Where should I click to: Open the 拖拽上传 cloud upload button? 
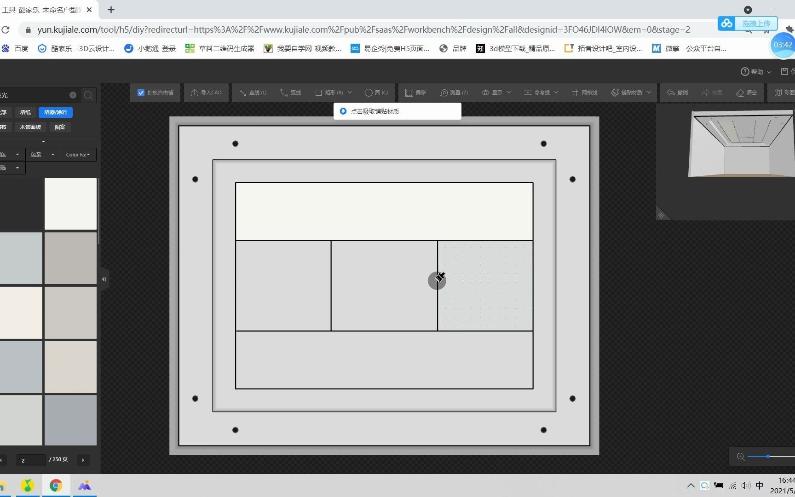[x=748, y=23]
